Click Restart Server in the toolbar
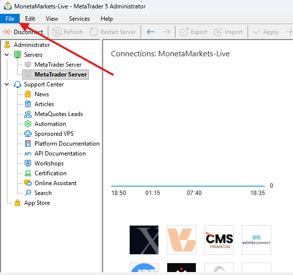The width and height of the screenshot is (293, 275). (112, 32)
